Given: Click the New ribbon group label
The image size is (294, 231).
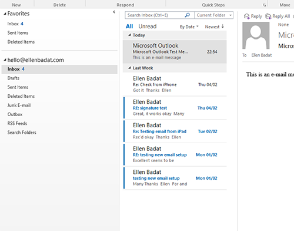Looking at the screenshot, I should (16, 5).
